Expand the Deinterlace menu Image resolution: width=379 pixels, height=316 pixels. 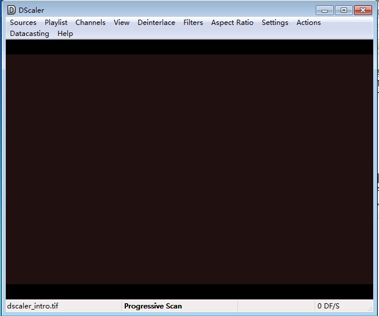click(156, 23)
